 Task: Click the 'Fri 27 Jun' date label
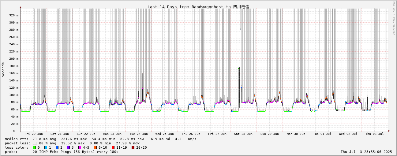click(217, 134)
